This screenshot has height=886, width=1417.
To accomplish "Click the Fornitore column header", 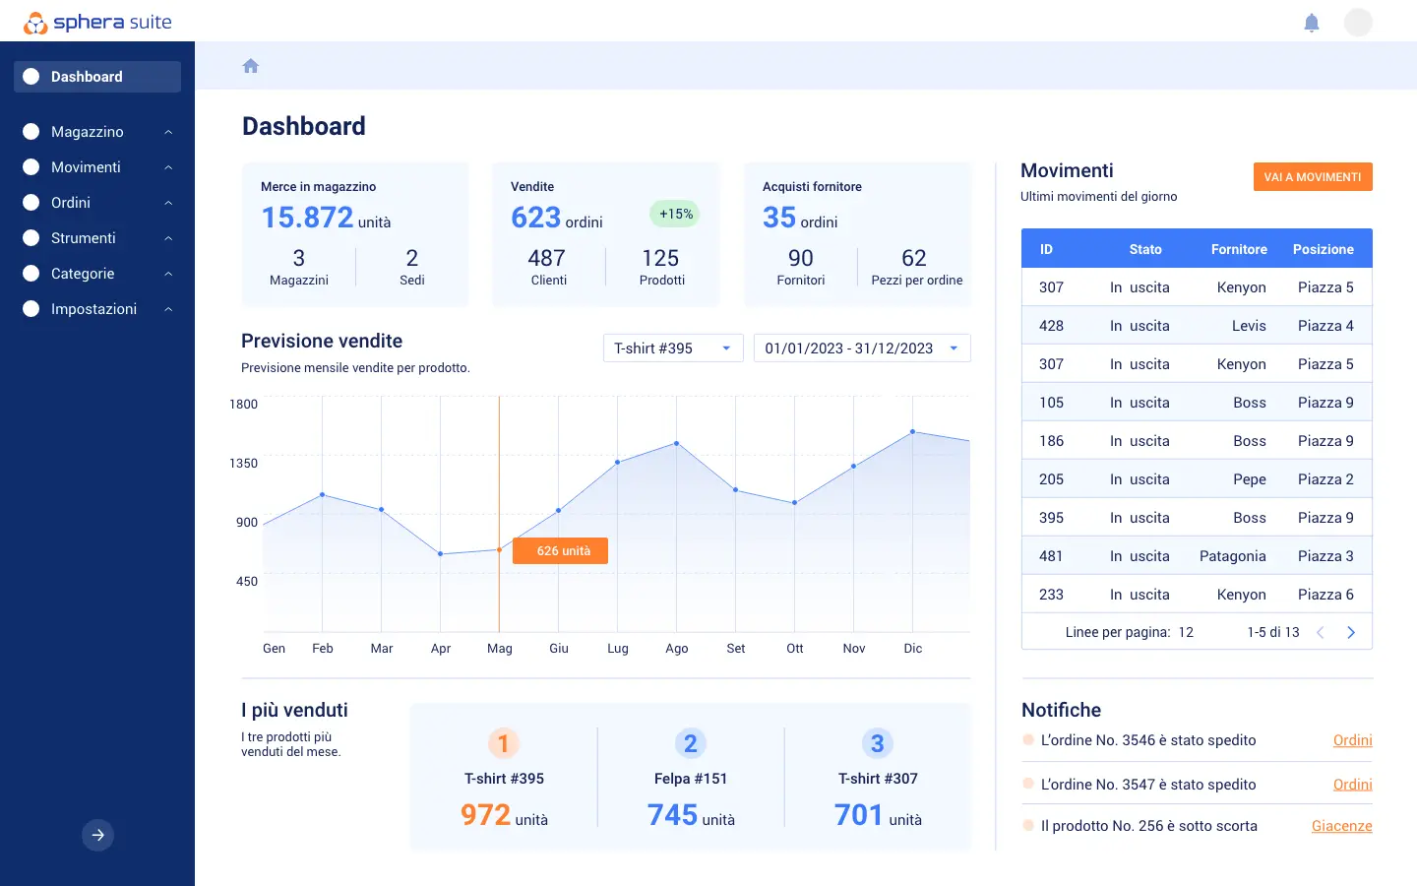I will pyautogui.click(x=1239, y=249).
